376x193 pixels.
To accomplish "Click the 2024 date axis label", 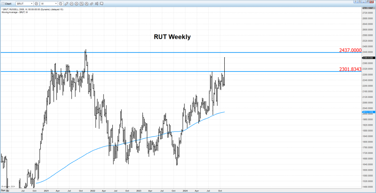I will [185, 190].
